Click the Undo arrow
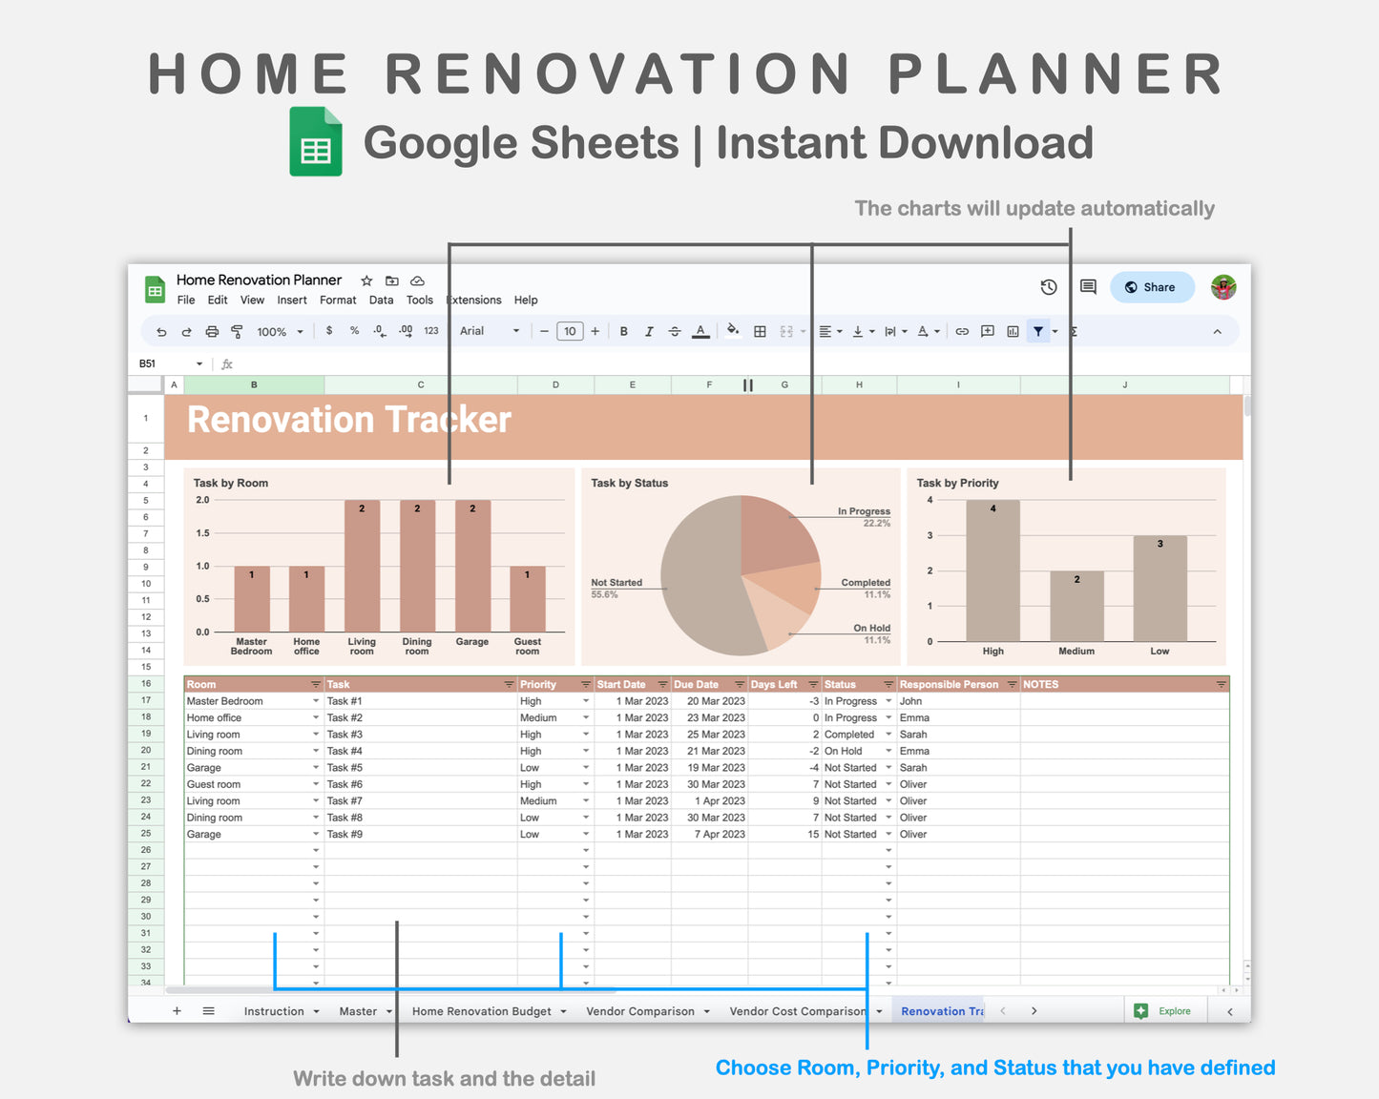 click(160, 331)
